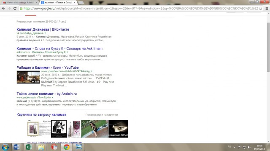Viewport: 270px width, 151px height.
Task: Expand dropdown arrow next to askimam.ru URL
Action: click(67, 52)
